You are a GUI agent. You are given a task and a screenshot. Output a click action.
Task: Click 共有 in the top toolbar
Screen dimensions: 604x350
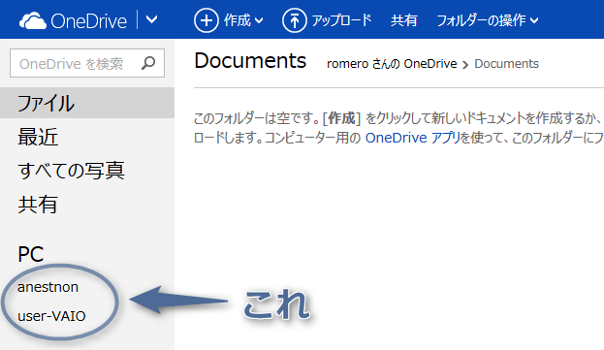tap(403, 20)
